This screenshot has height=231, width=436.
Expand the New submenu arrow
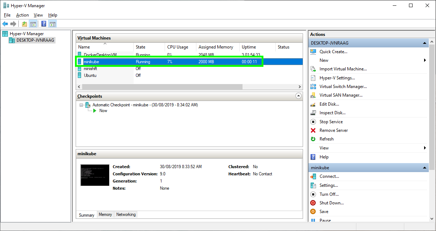[425, 60]
